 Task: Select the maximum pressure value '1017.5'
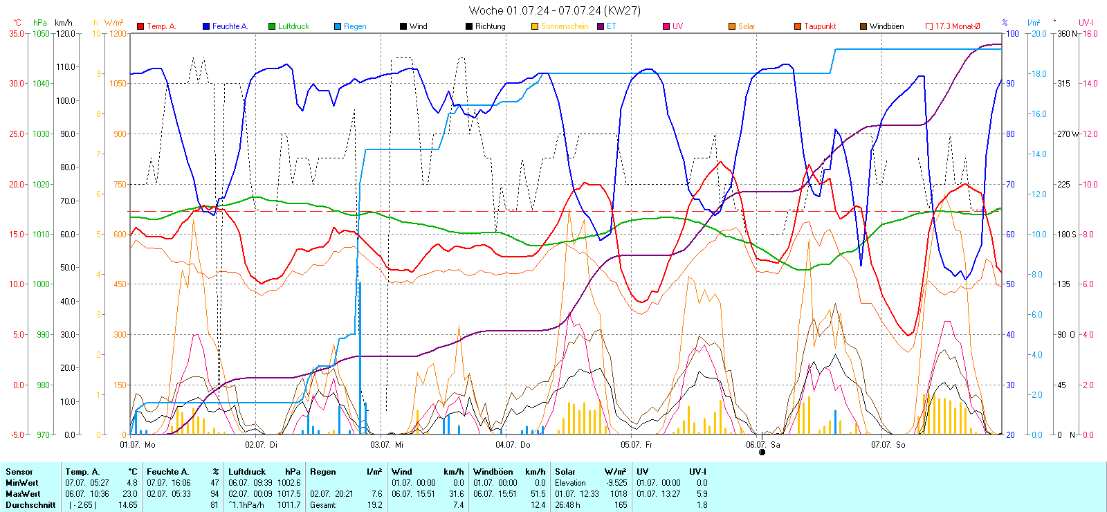pyautogui.click(x=289, y=494)
